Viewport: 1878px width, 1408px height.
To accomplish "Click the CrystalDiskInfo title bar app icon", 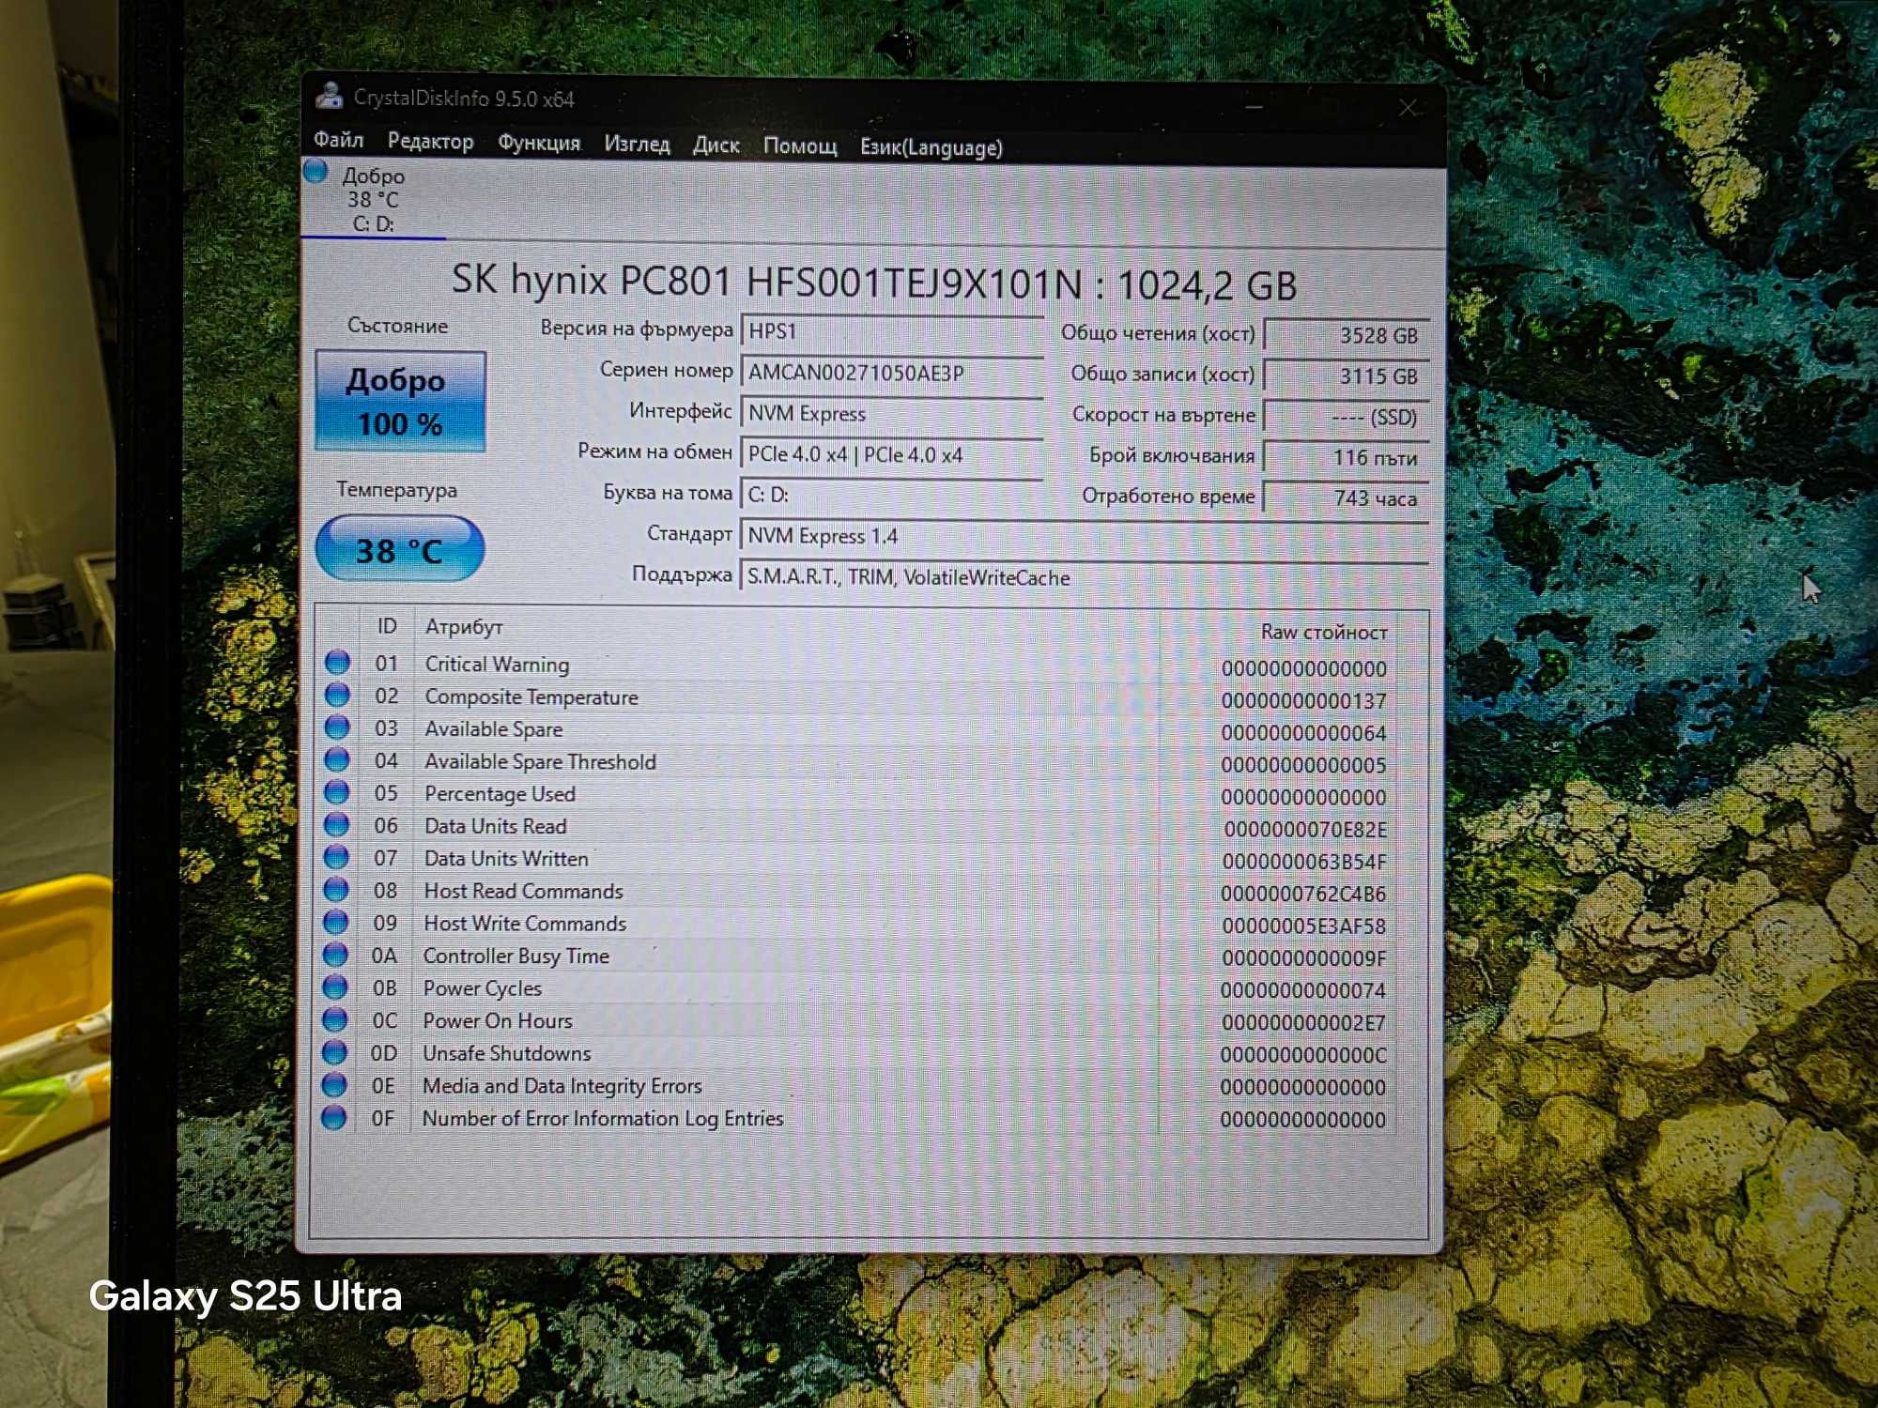I will 329,96.
